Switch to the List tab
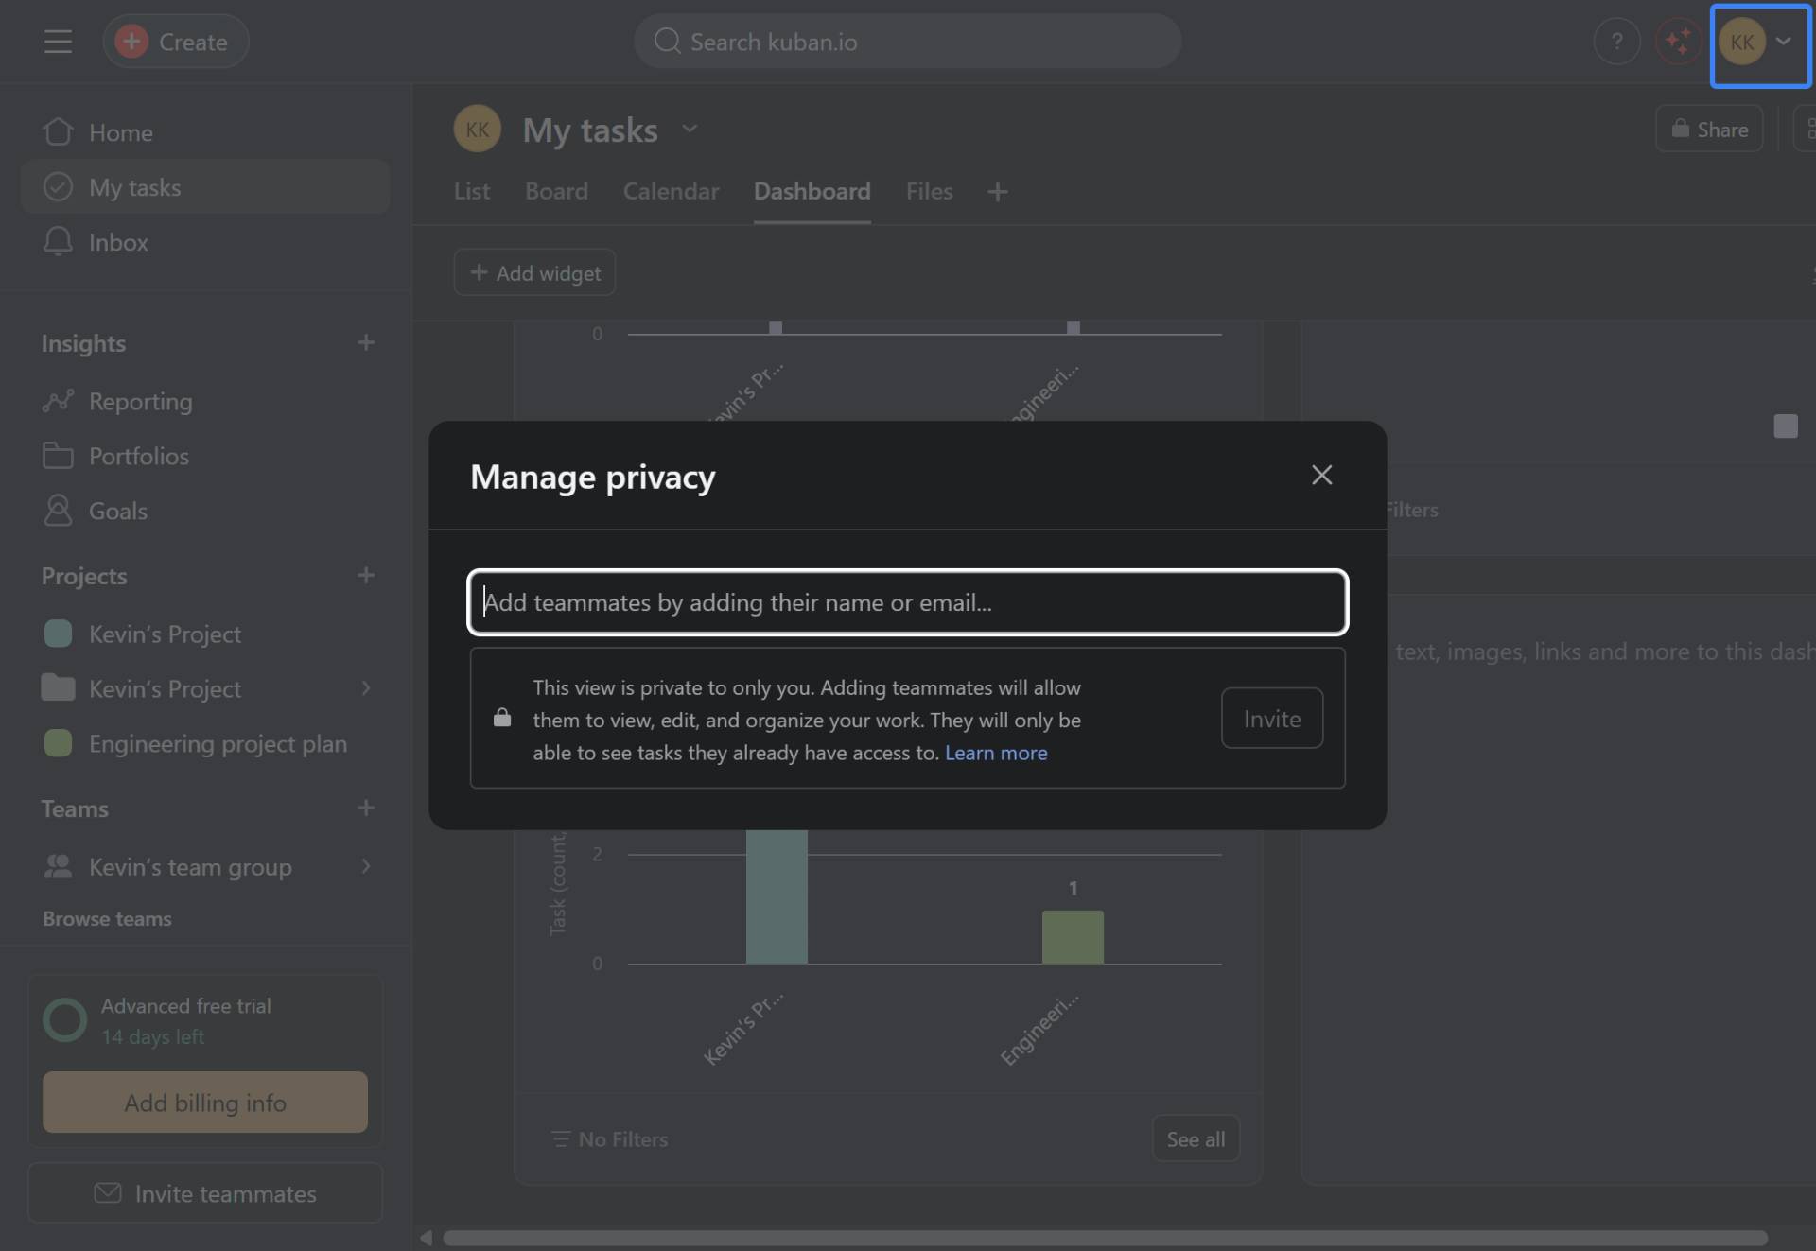This screenshot has width=1816, height=1251. [472, 192]
